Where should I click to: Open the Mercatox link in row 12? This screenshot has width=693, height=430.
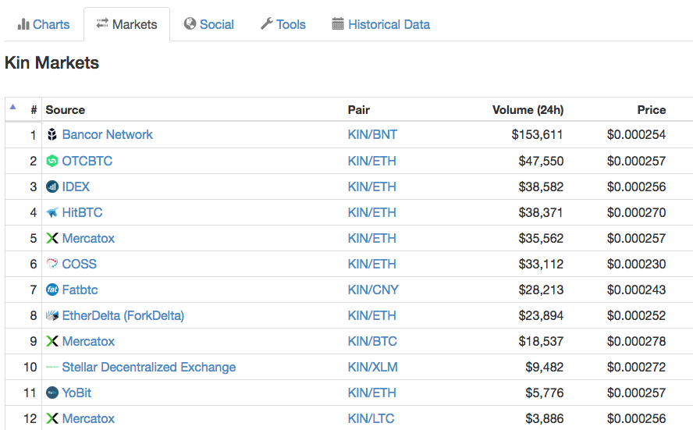(x=88, y=418)
